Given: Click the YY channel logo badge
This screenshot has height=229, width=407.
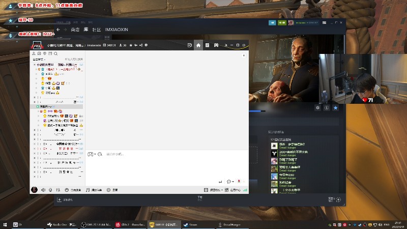Looking at the screenshot, I should 37,45.
